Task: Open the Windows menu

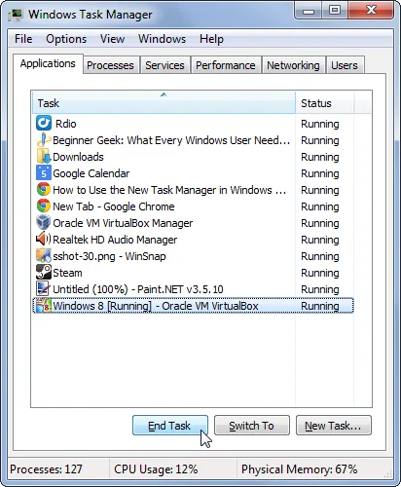Action: click(162, 39)
